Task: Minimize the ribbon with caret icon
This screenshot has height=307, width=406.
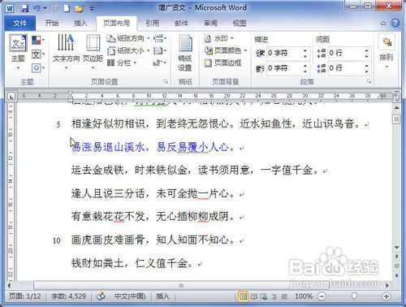Action: (x=383, y=24)
